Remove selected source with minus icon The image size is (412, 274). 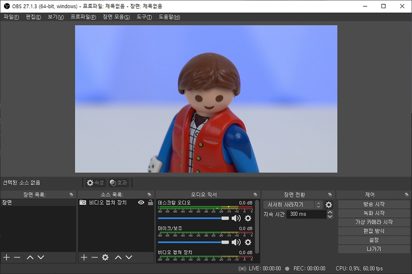point(94,257)
